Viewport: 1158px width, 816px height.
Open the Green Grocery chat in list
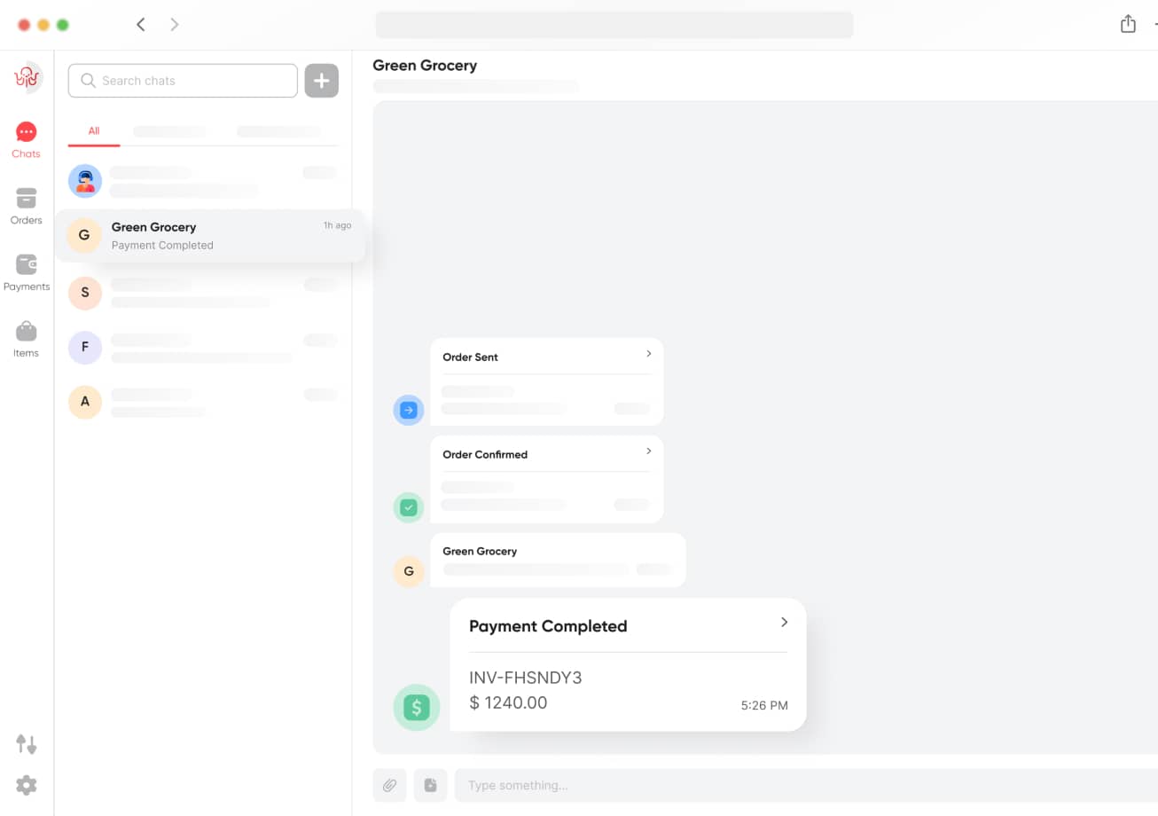click(x=210, y=235)
